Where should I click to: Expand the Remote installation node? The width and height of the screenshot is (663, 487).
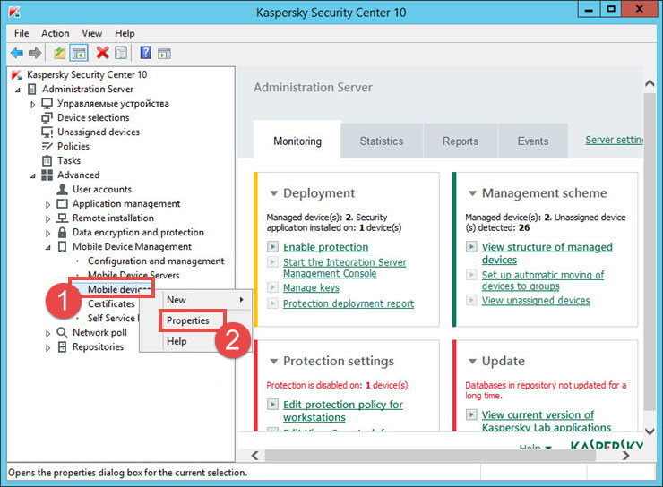(x=47, y=218)
